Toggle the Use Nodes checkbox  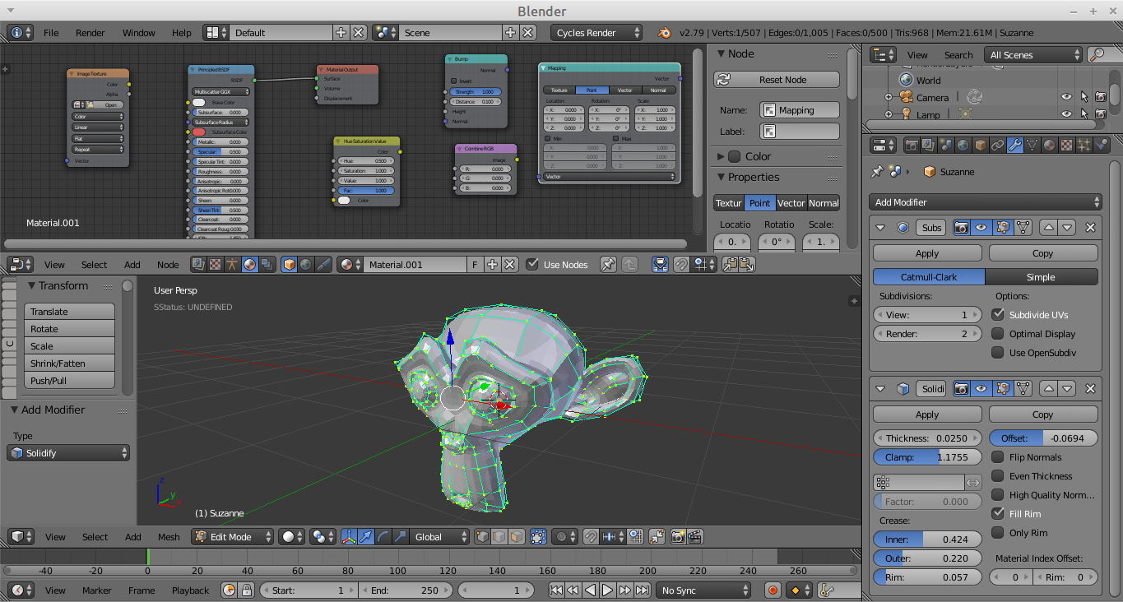point(532,265)
